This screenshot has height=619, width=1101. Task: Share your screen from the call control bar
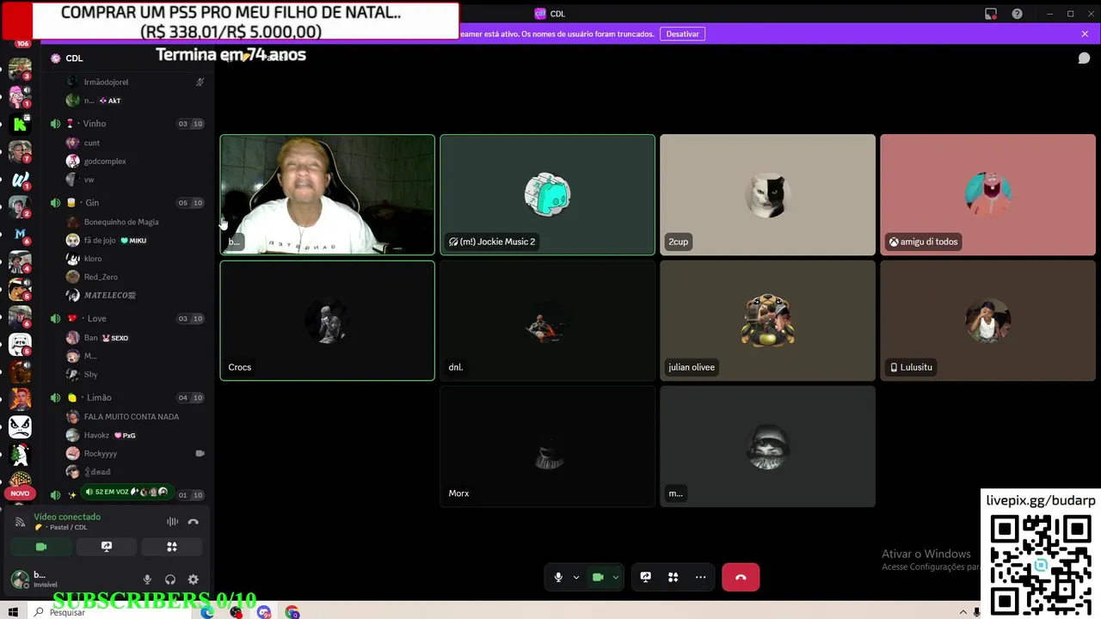646,577
